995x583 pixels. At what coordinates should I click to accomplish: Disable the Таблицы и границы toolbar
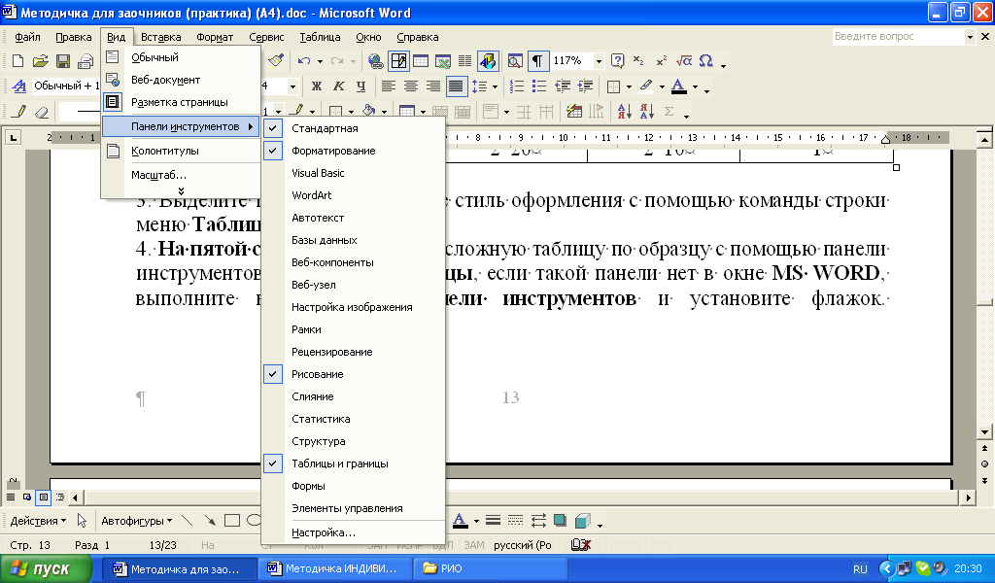[x=339, y=463]
